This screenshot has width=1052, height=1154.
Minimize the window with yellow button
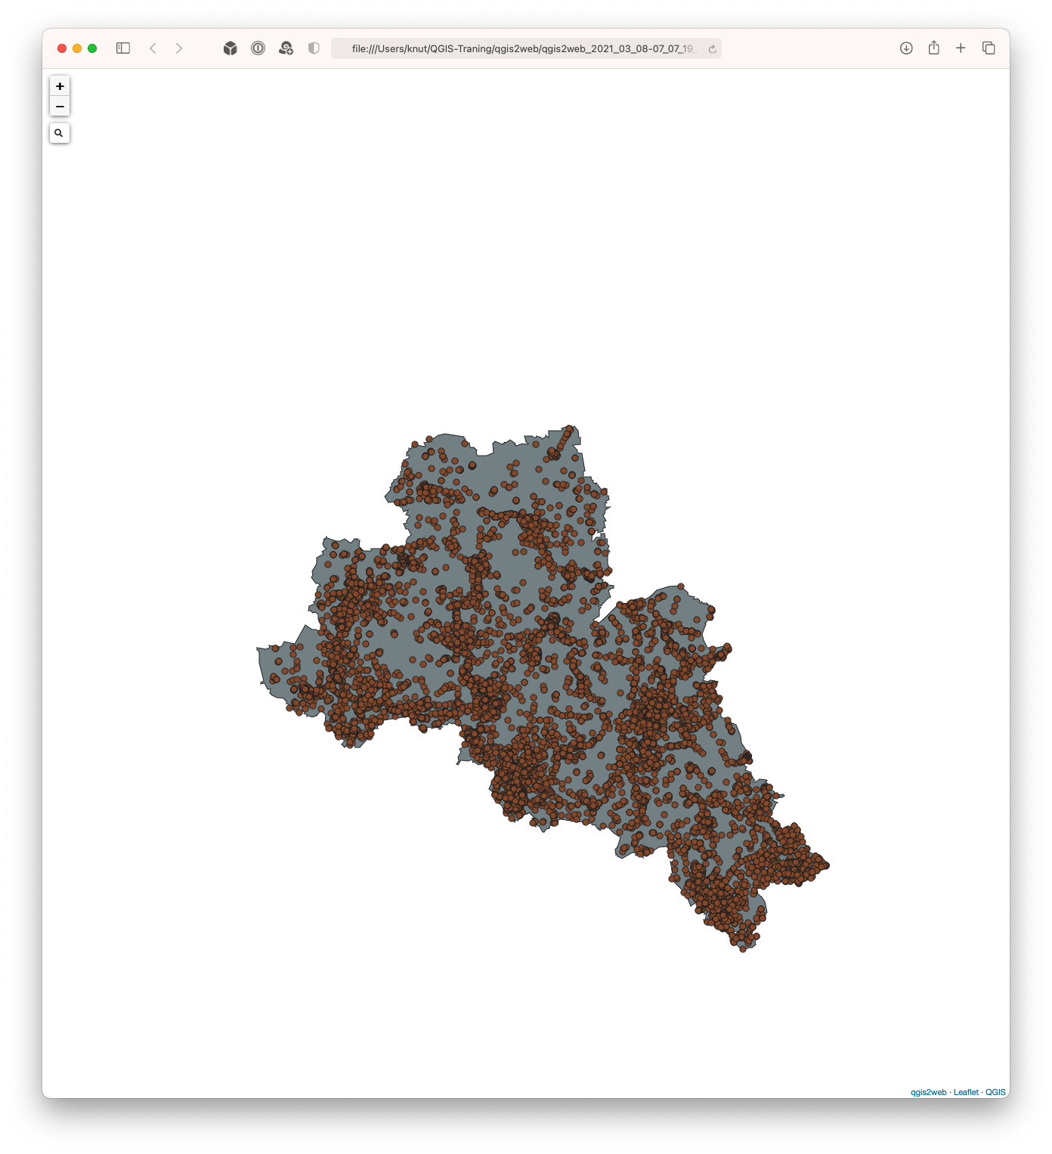point(77,48)
